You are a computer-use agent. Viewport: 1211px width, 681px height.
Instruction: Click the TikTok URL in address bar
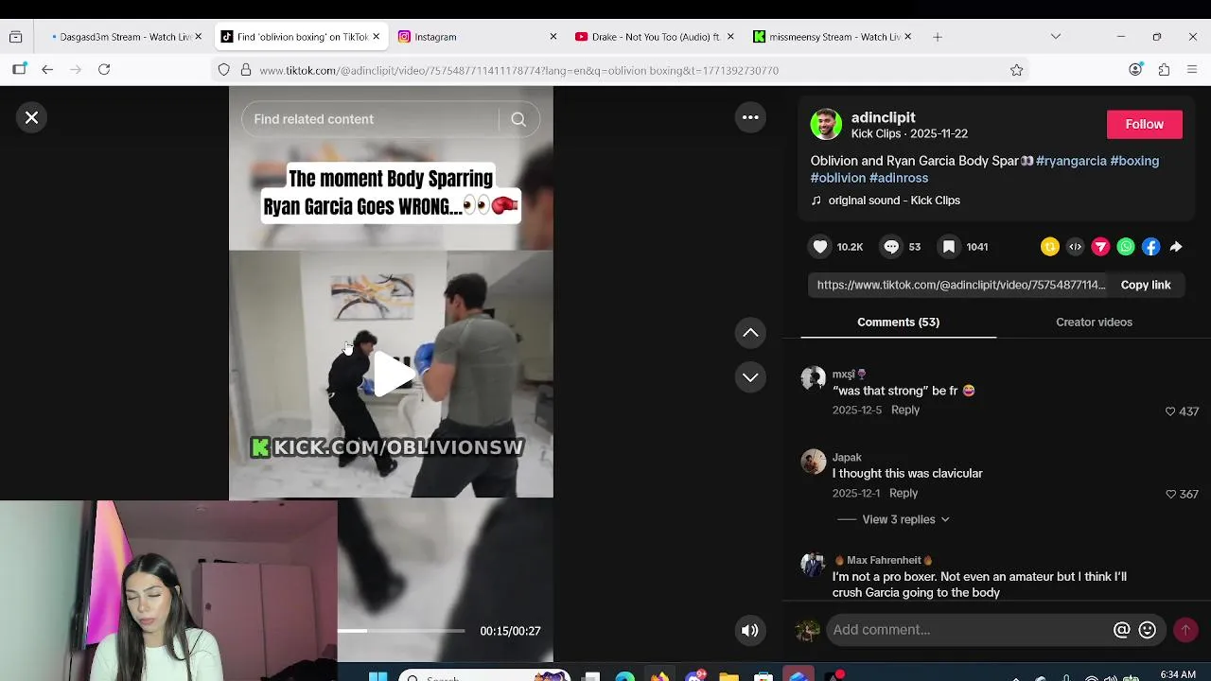coord(519,70)
